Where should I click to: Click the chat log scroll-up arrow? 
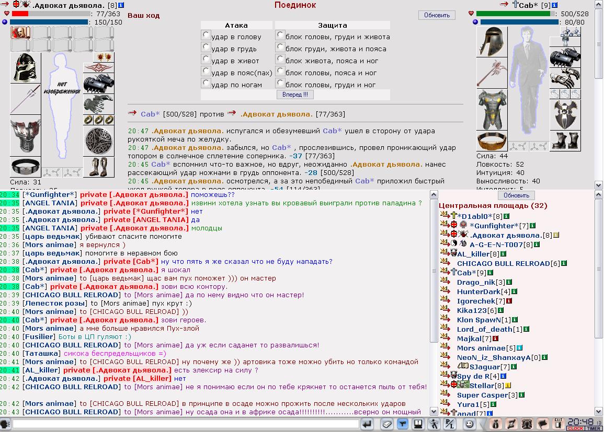434,195
